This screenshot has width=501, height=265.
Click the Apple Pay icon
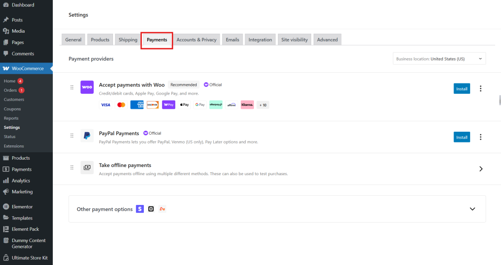click(184, 105)
